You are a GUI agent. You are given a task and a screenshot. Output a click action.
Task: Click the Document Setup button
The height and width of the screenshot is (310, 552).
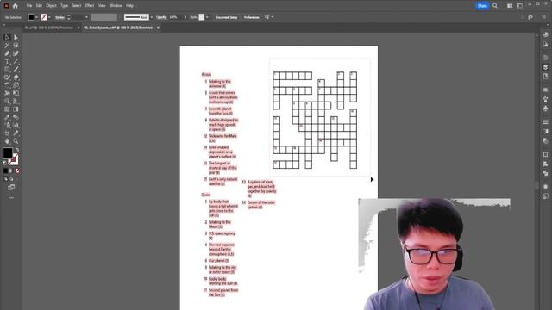coord(226,17)
